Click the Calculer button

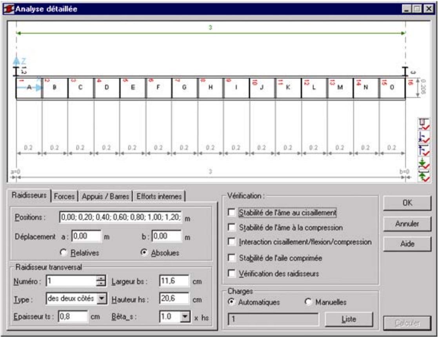click(x=407, y=323)
